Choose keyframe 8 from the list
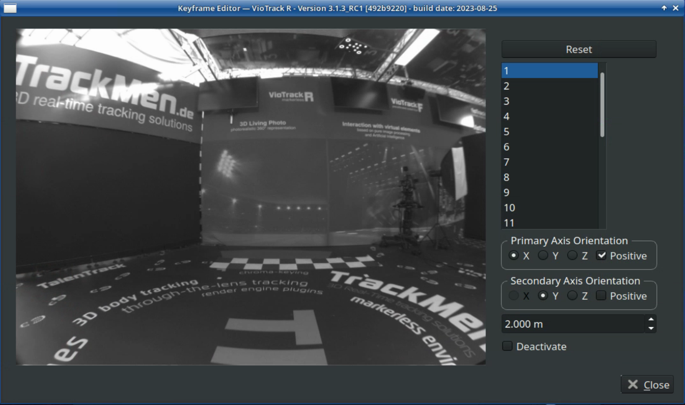The width and height of the screenshot is (685, 405). click(549, 177)
